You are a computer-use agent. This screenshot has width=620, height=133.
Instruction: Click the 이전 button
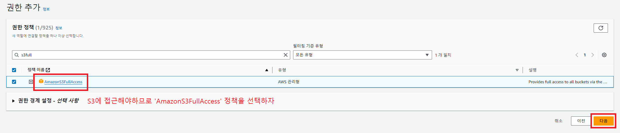(581, 121)
